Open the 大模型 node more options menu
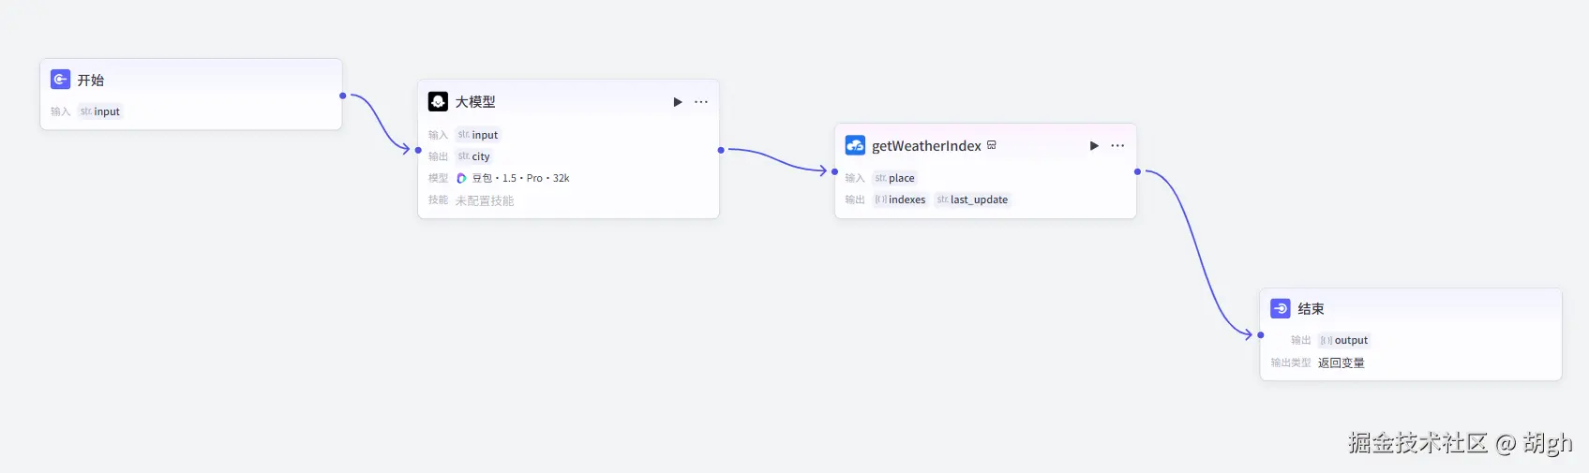 pyautogui.click(x=701, y=102)
